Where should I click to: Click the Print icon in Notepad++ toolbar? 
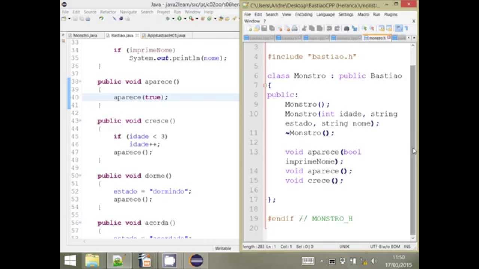(295, 28)
